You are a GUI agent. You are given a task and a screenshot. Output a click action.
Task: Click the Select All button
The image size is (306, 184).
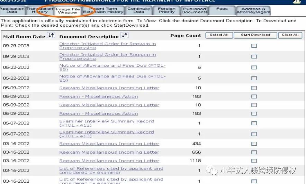coord(219,35)
